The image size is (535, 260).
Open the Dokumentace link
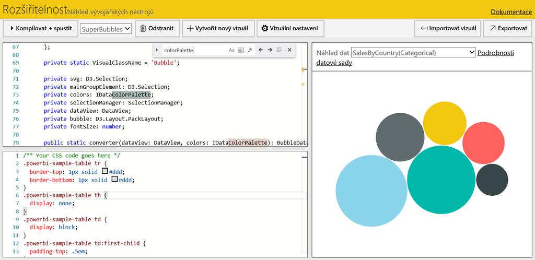pyautogui.click(x=511, y=12)
